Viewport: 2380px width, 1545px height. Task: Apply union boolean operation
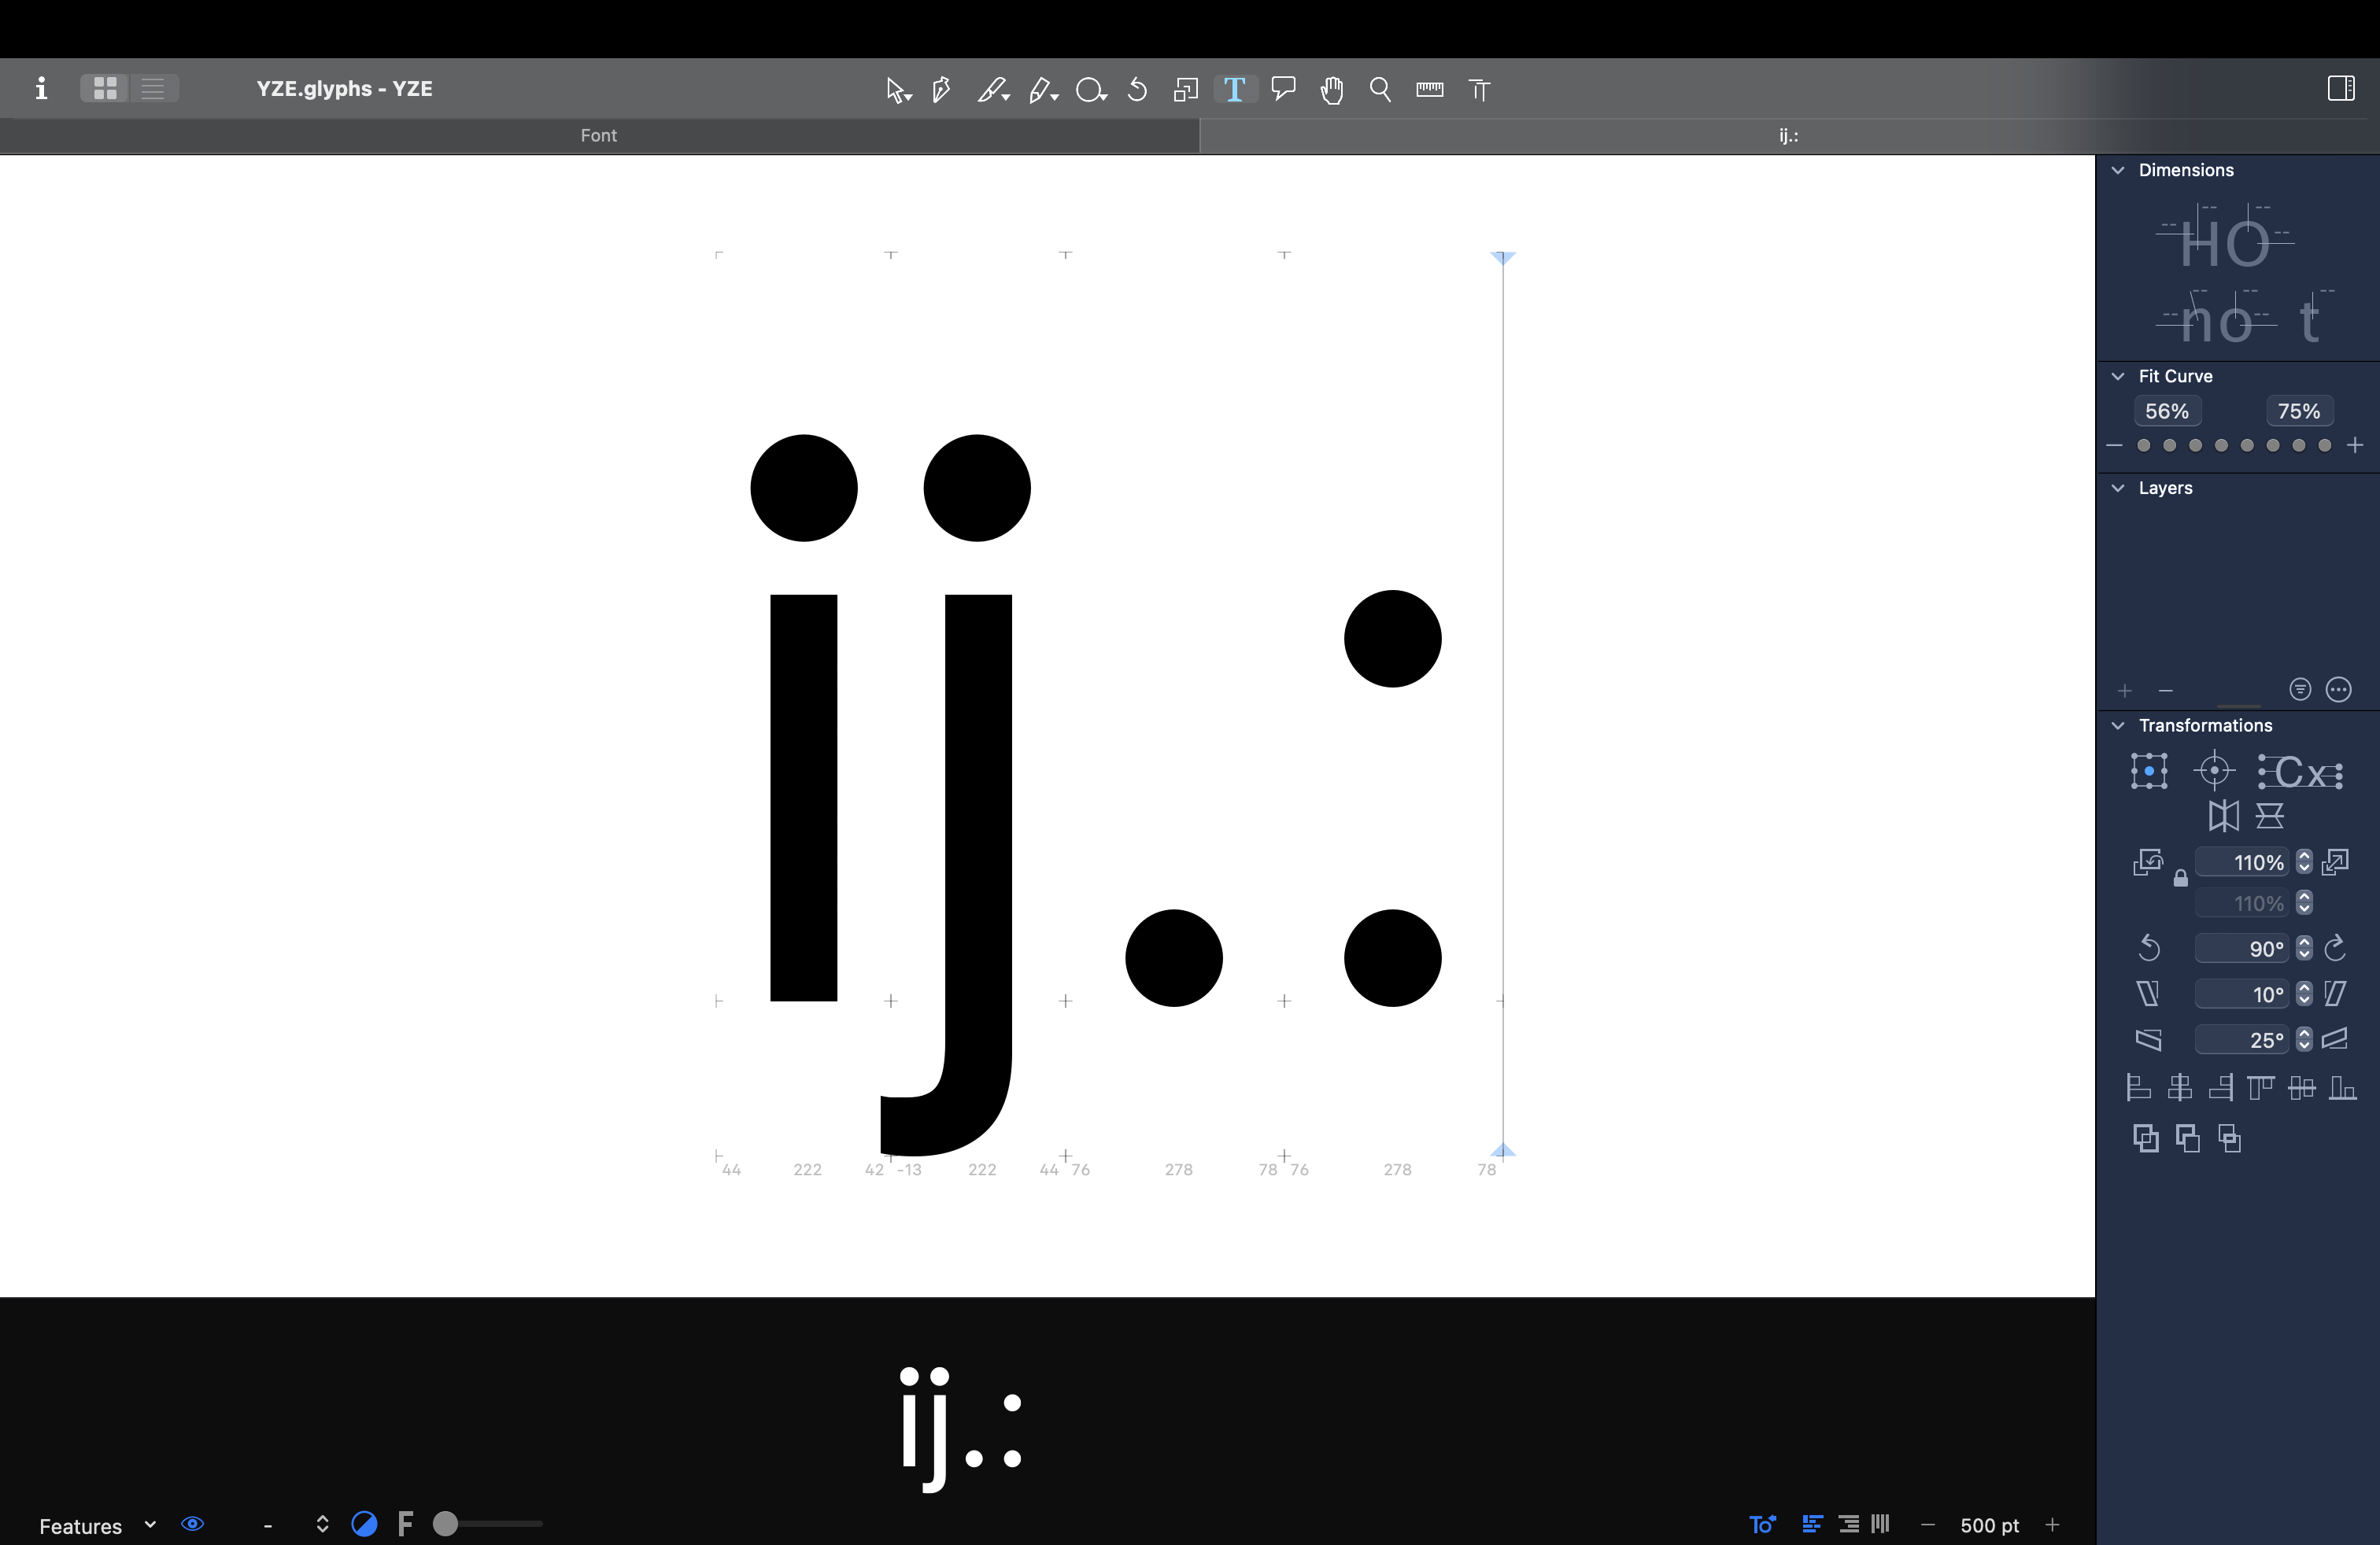[x=2145, y=1138]
